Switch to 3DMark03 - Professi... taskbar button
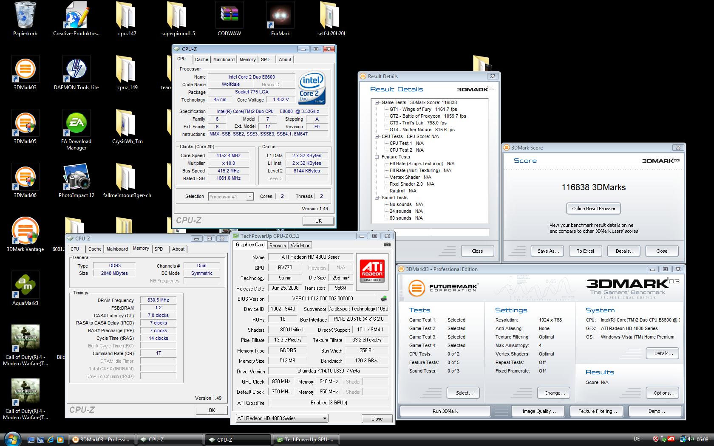714x446 pixels. pyautogui.click(x=102, y=440)
